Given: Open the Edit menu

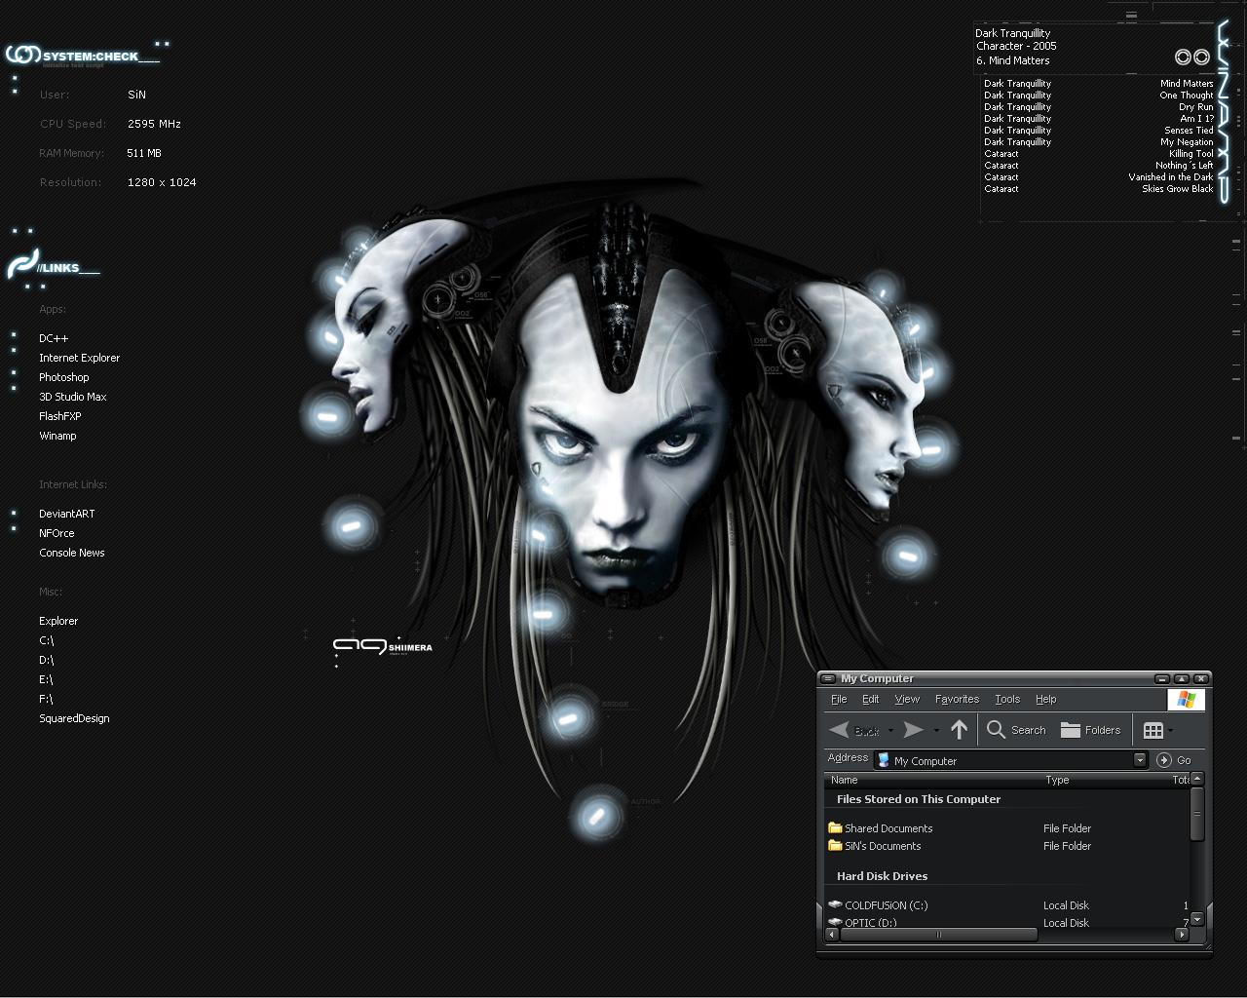Looking at the screenshot, I should click(870, 699).
